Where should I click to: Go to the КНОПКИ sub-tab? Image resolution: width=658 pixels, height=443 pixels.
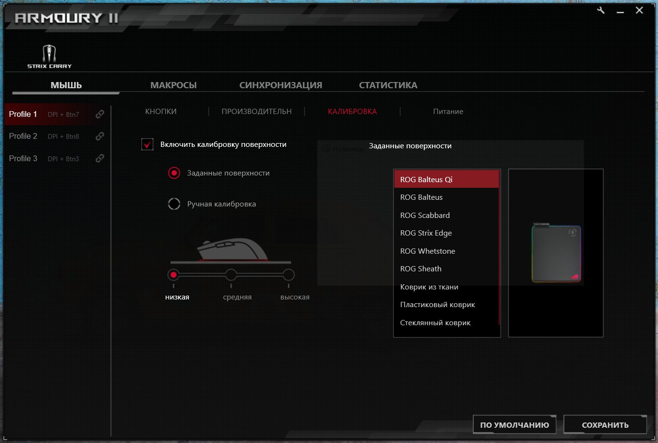161,111
